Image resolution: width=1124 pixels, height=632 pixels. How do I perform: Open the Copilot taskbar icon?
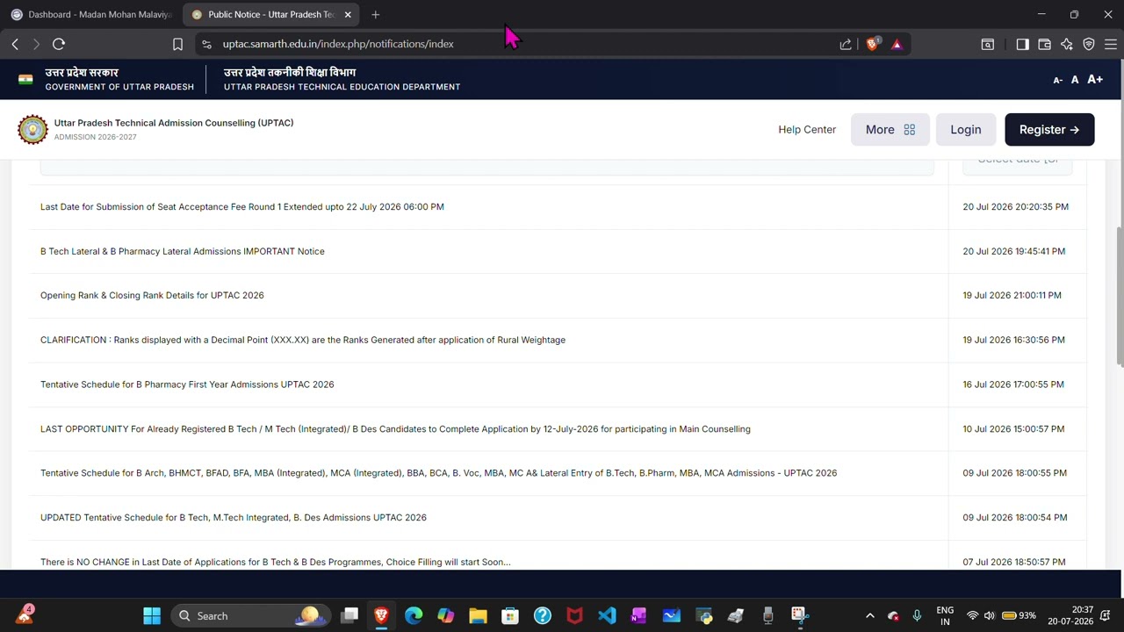(x=446, y=615)
